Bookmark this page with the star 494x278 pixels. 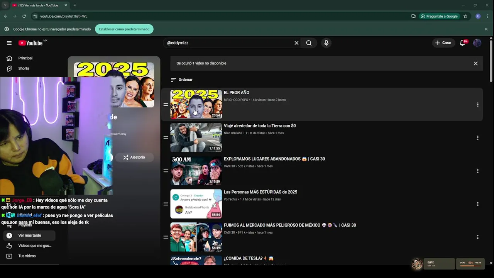(465, 16)
